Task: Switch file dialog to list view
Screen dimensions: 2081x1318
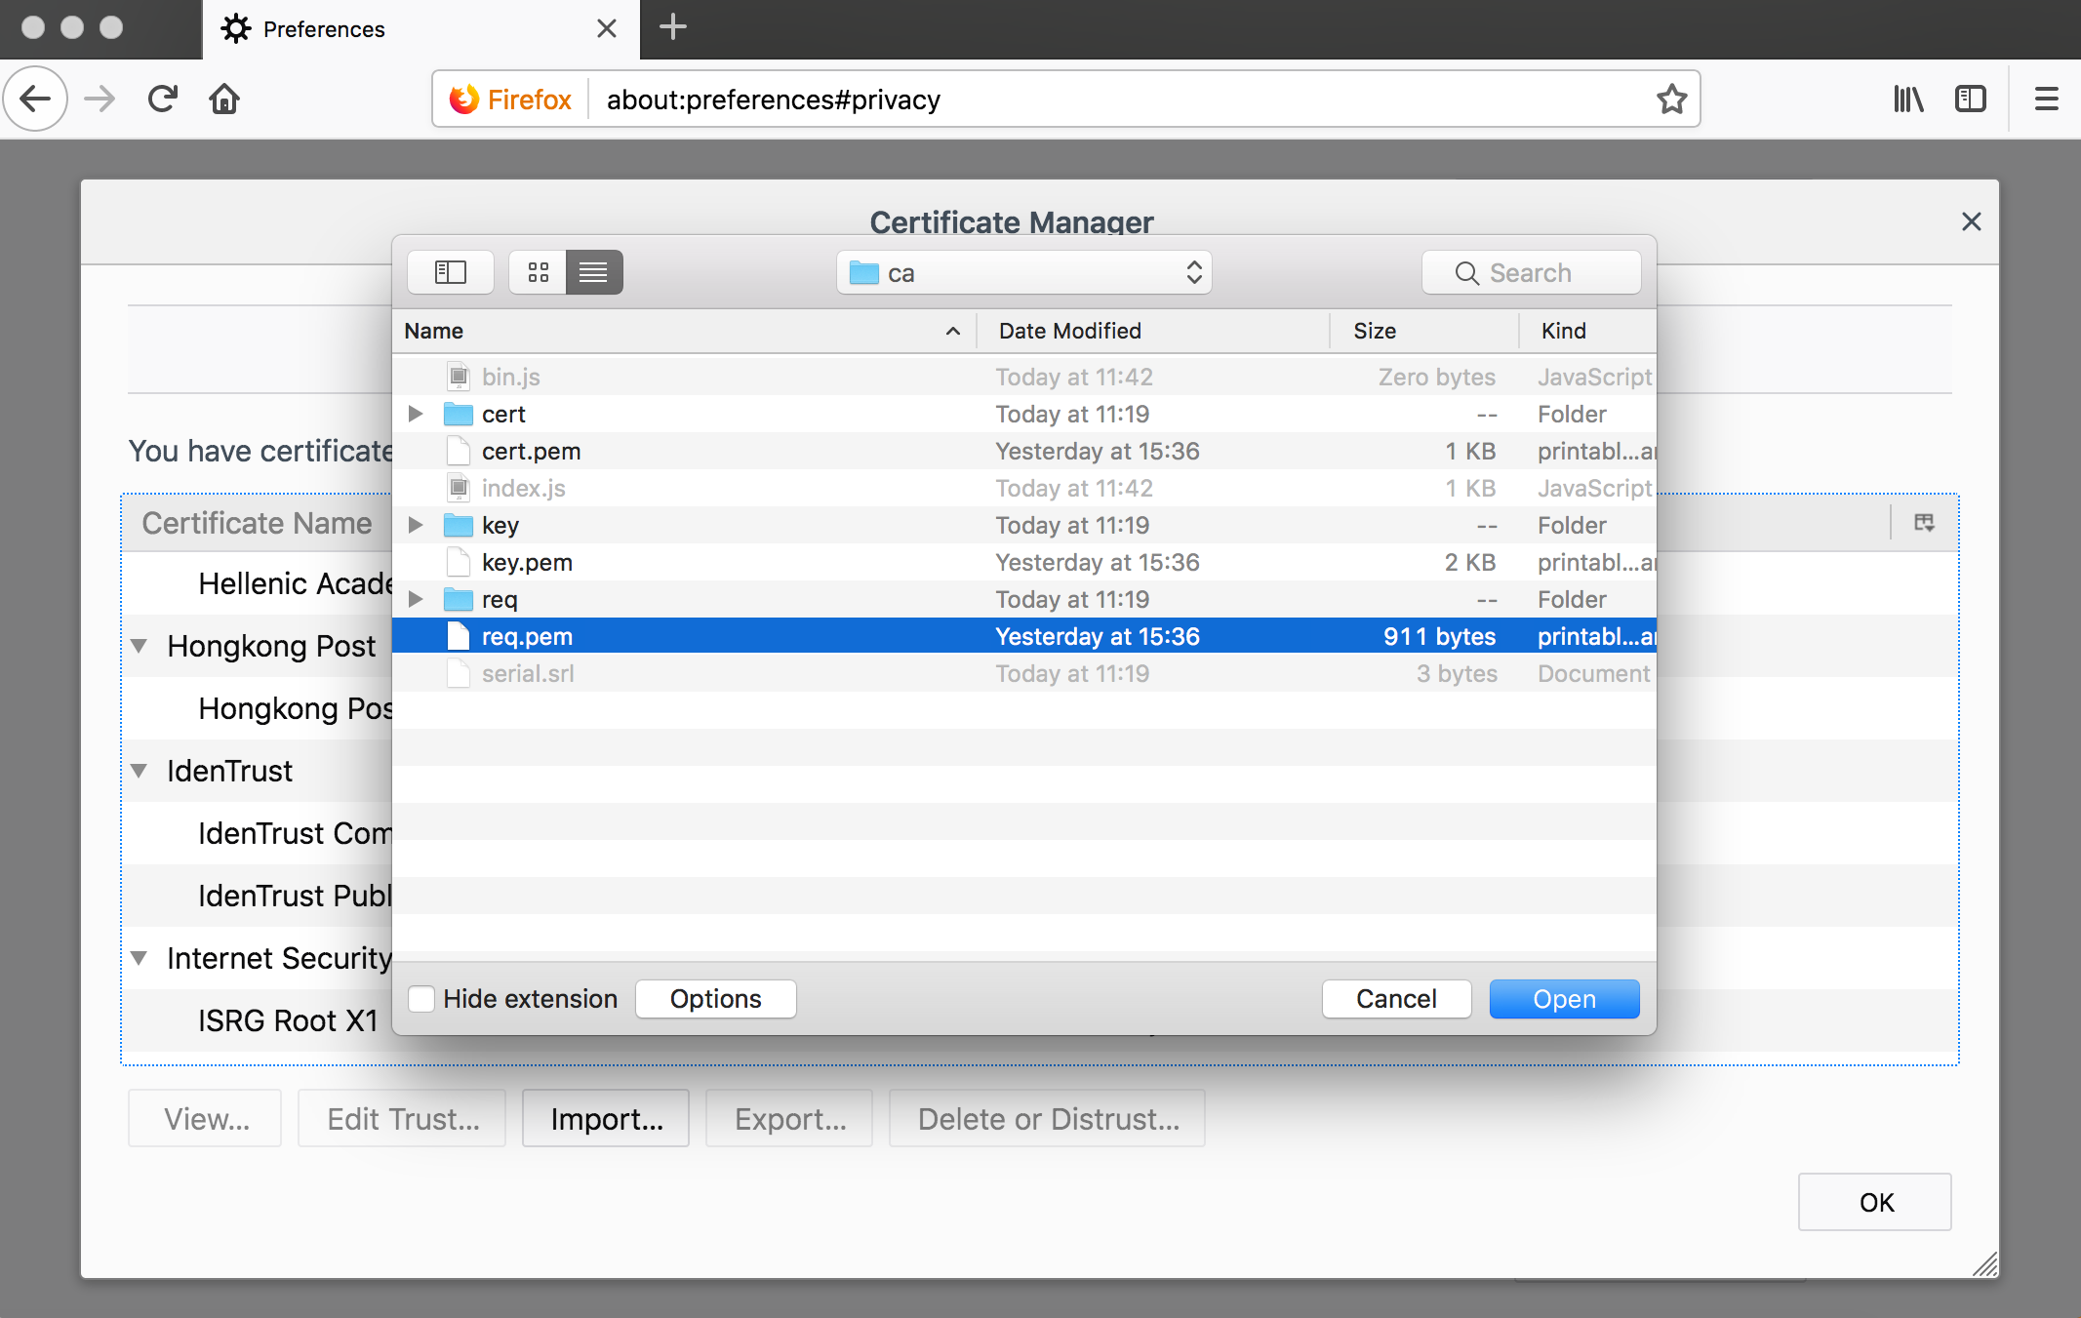Action: (593, 272)
